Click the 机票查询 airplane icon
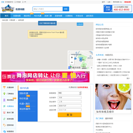 pos(4,106)
